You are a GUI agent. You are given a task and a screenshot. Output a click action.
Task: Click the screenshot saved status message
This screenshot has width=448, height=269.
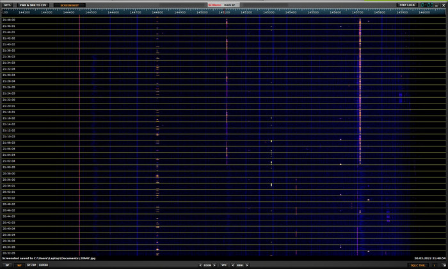(49, 258)
